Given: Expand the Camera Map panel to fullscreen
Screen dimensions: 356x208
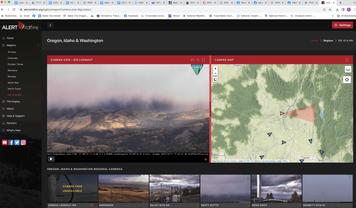Looking at the screenshot, I should pyautogui.click(x=347, y=60).
